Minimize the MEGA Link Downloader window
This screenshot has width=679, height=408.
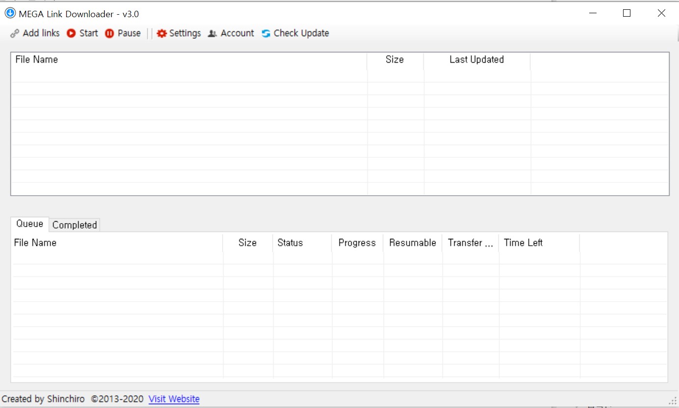(594, 13)
